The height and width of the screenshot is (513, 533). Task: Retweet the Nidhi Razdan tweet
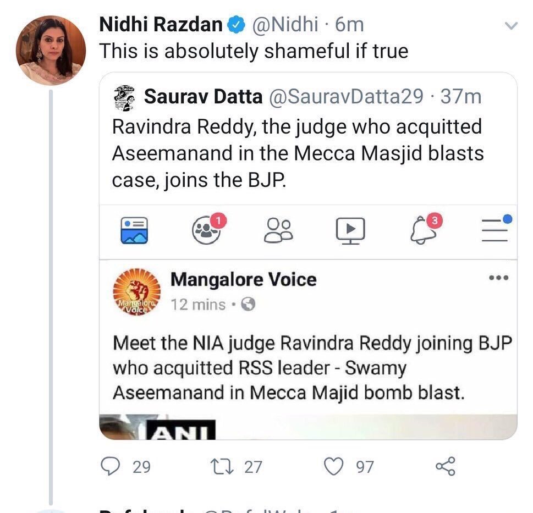[223, 467]
